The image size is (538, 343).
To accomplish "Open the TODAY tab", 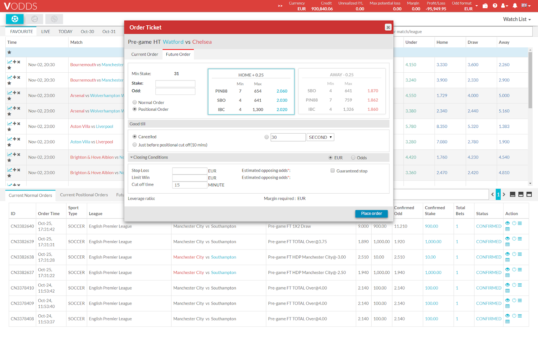I will pos(66,32).
